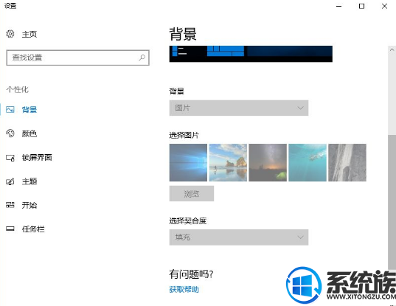
Task: Open the 背景 type dropdown showing 图片
Action: 239,108
